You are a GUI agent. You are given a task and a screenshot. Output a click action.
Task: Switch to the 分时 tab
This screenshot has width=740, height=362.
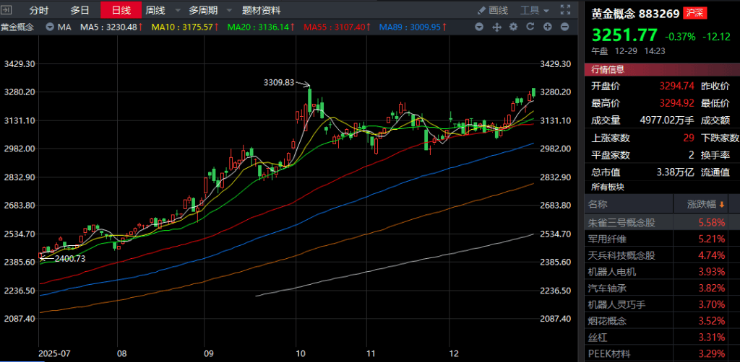coord(39,10)
